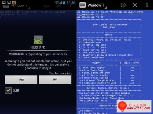153x114 pixels.
Task: Tap the Swap Tweak '.on' status
Action: click(x=132, y=68)
